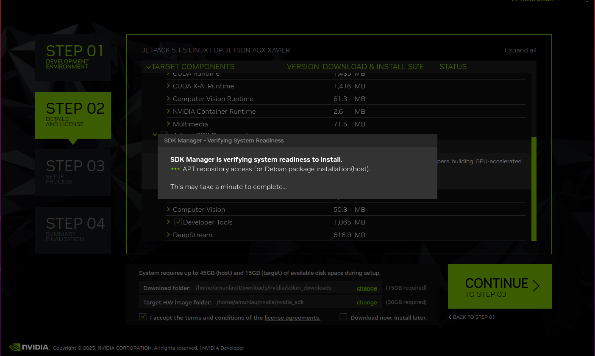Click the STATUS column header

point(453,67)
